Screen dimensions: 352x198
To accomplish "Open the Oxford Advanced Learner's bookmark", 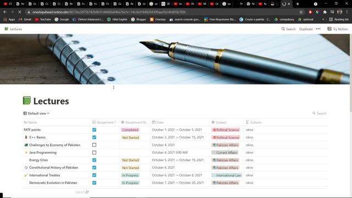I will tap(88, 20).
